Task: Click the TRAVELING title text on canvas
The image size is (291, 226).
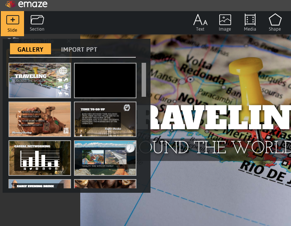Action: (x=221, y=117)
